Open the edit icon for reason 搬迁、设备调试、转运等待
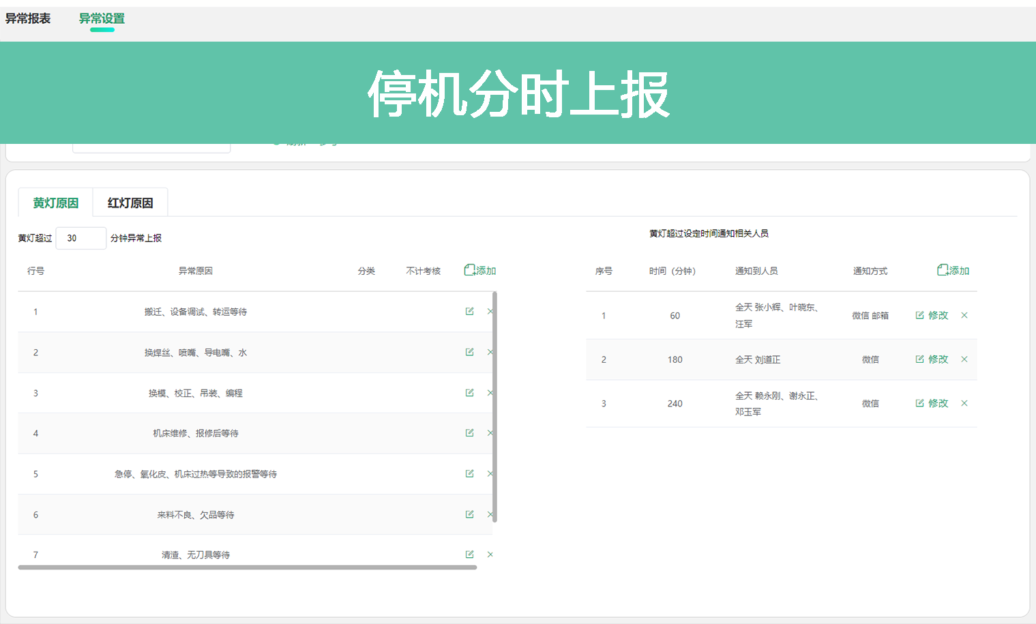Image resolution: width=1036 pixels, height=624 pixels. click(469, 311)
